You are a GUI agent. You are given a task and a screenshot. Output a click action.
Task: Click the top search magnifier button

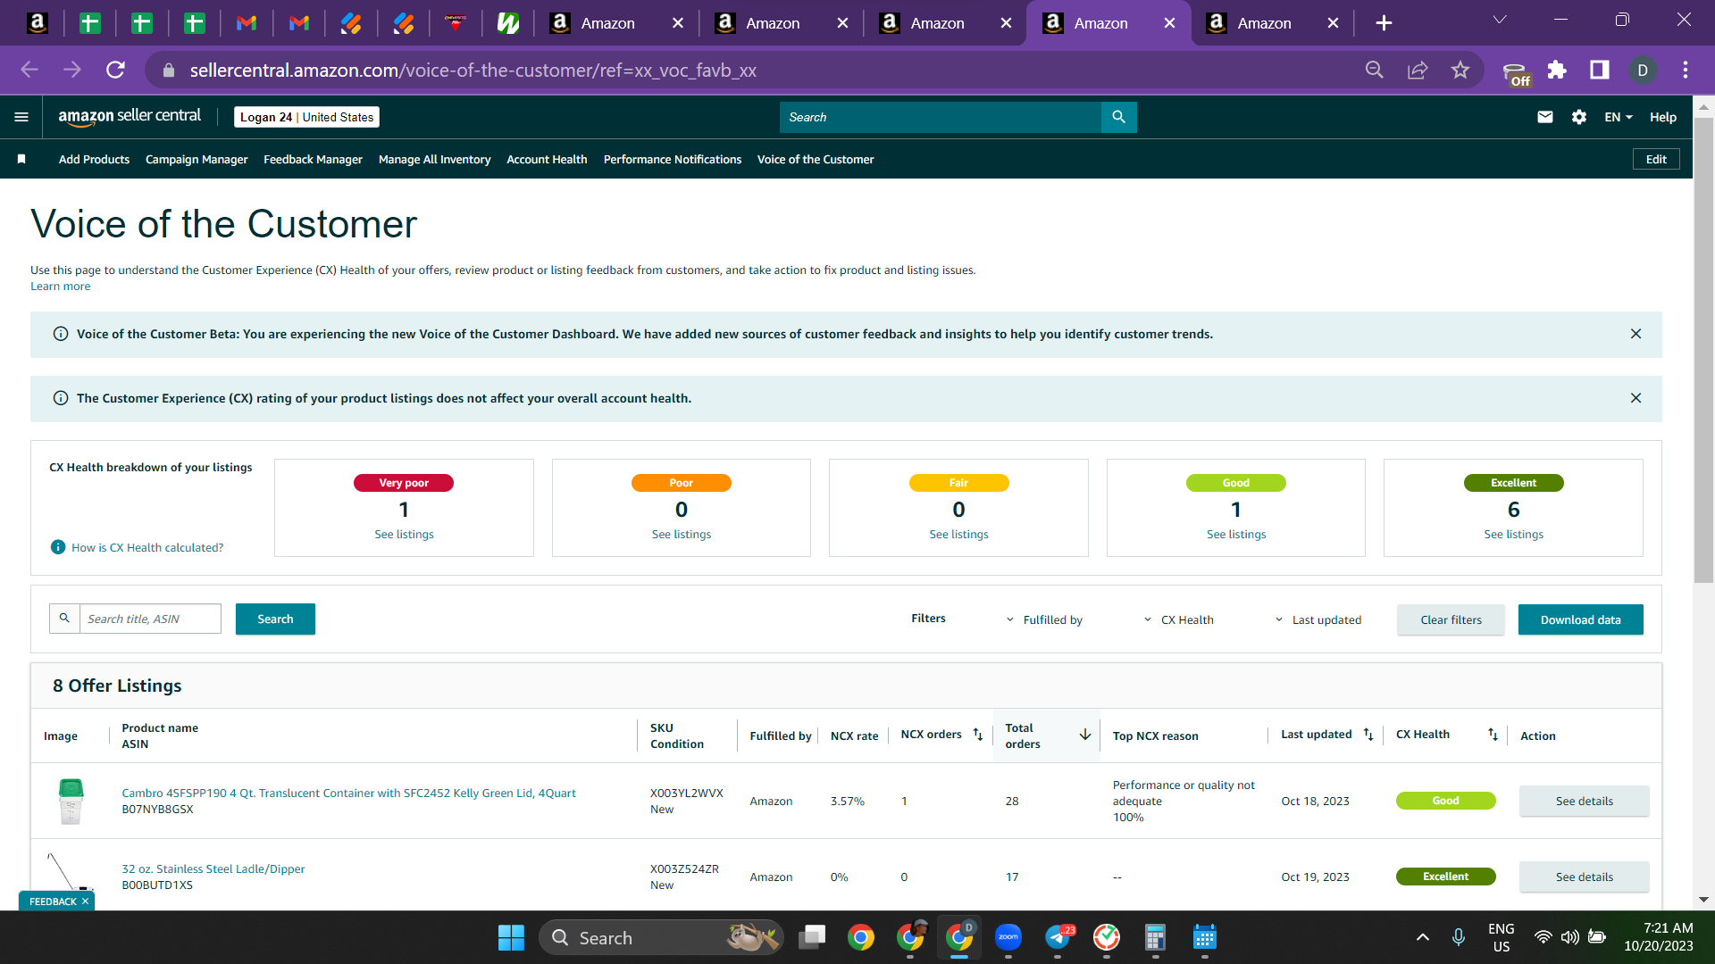(x=1118, y=117)
